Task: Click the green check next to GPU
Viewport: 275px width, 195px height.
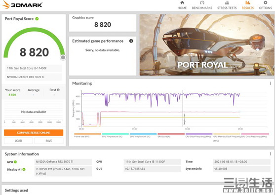Action: tap(15, 162)
